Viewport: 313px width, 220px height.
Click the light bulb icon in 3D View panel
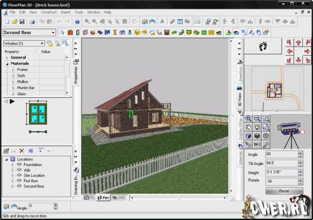click(x=257, y=127)
